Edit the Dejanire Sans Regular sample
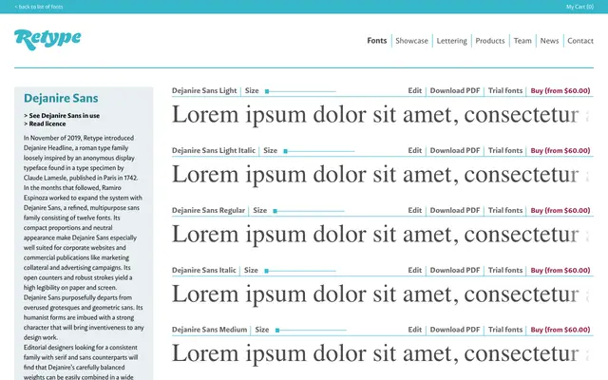 pos(414,211)
